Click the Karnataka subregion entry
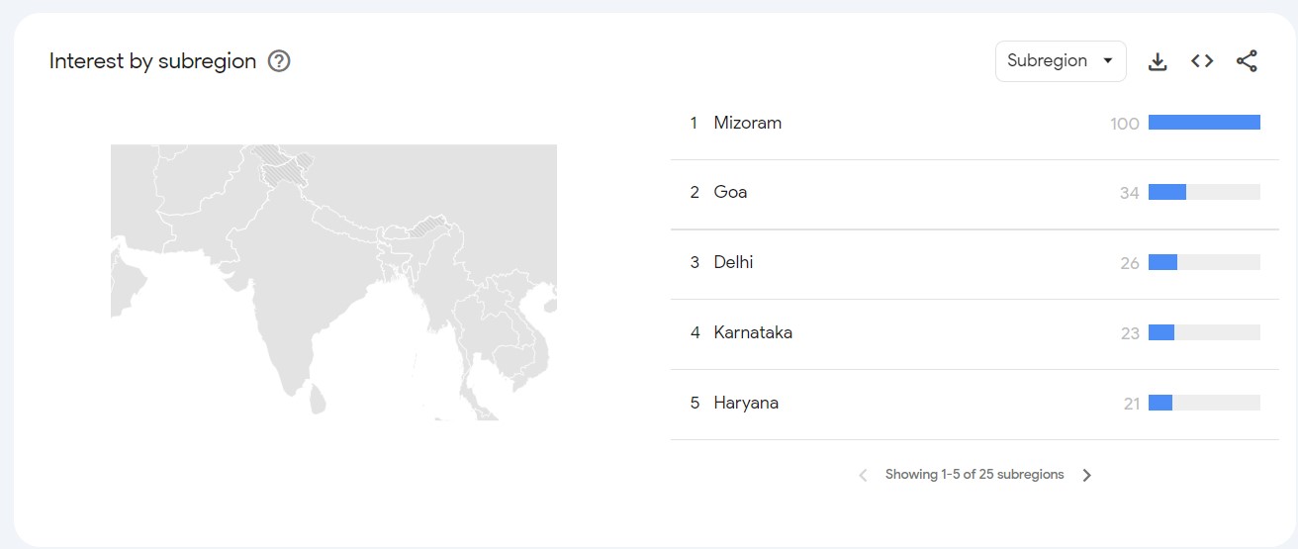Screen dimensions: 1298x549 [753, 332]
